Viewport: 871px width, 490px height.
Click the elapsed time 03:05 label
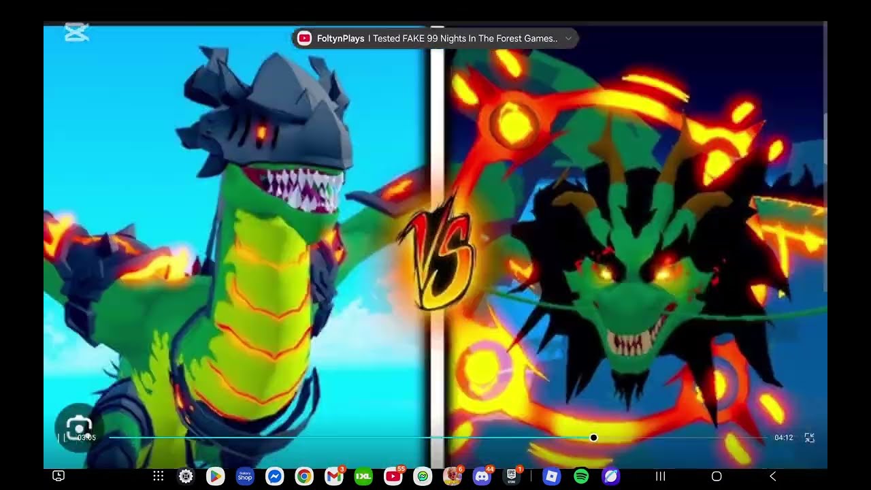pos(86,438)
